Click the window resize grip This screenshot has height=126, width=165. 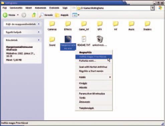163,124
